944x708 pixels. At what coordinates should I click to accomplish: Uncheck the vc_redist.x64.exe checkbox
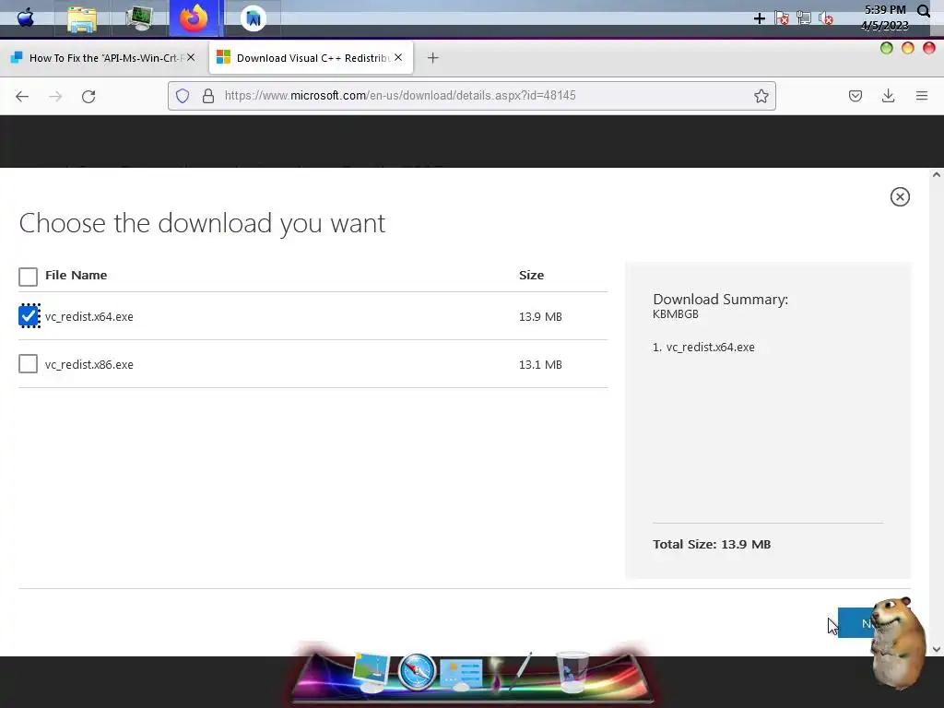pyautogui.click(x=29, y=316)
